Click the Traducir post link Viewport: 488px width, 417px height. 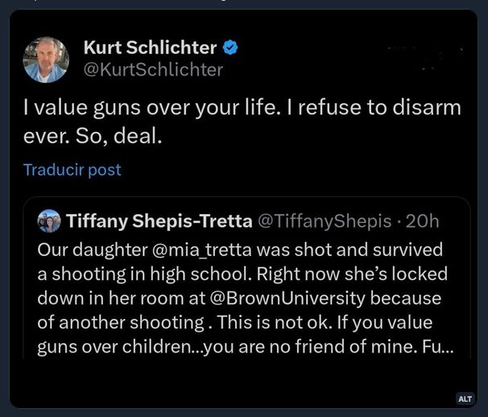point(72,170)
